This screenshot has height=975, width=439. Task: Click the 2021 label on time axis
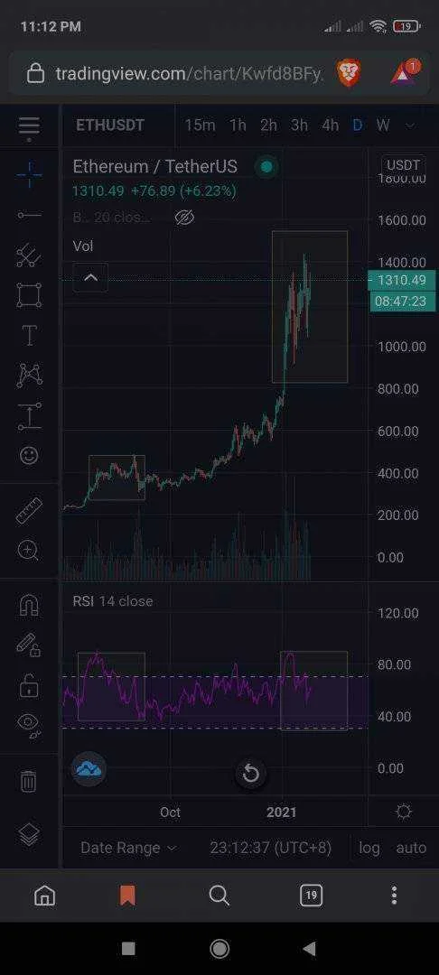click(282, 812)
